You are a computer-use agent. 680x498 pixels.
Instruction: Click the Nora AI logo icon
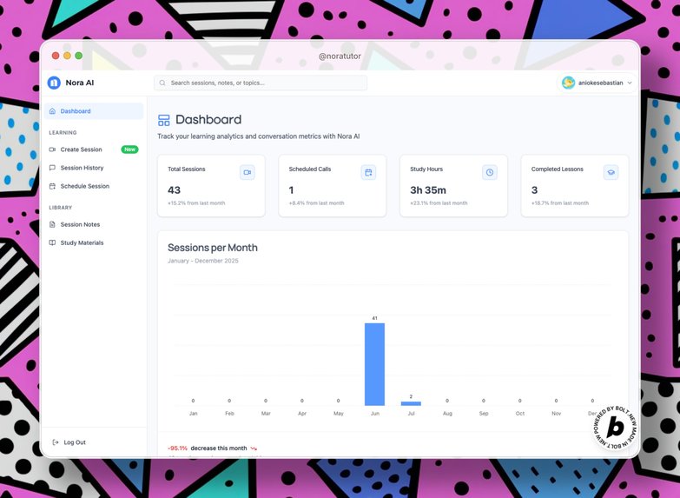tap(54, 83)
